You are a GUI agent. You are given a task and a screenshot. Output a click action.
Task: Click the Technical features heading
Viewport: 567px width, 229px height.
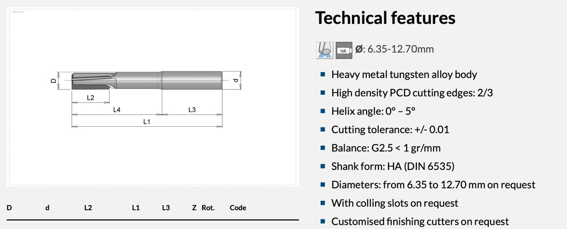click(385, 18)
